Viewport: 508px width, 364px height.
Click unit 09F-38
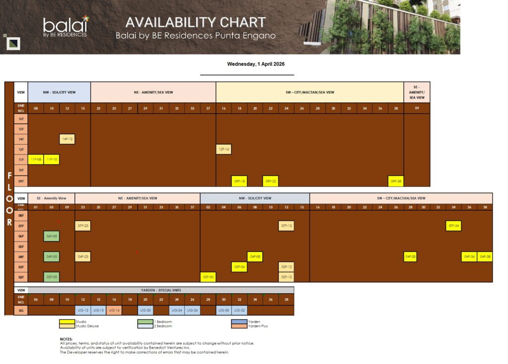pos(395,181)
